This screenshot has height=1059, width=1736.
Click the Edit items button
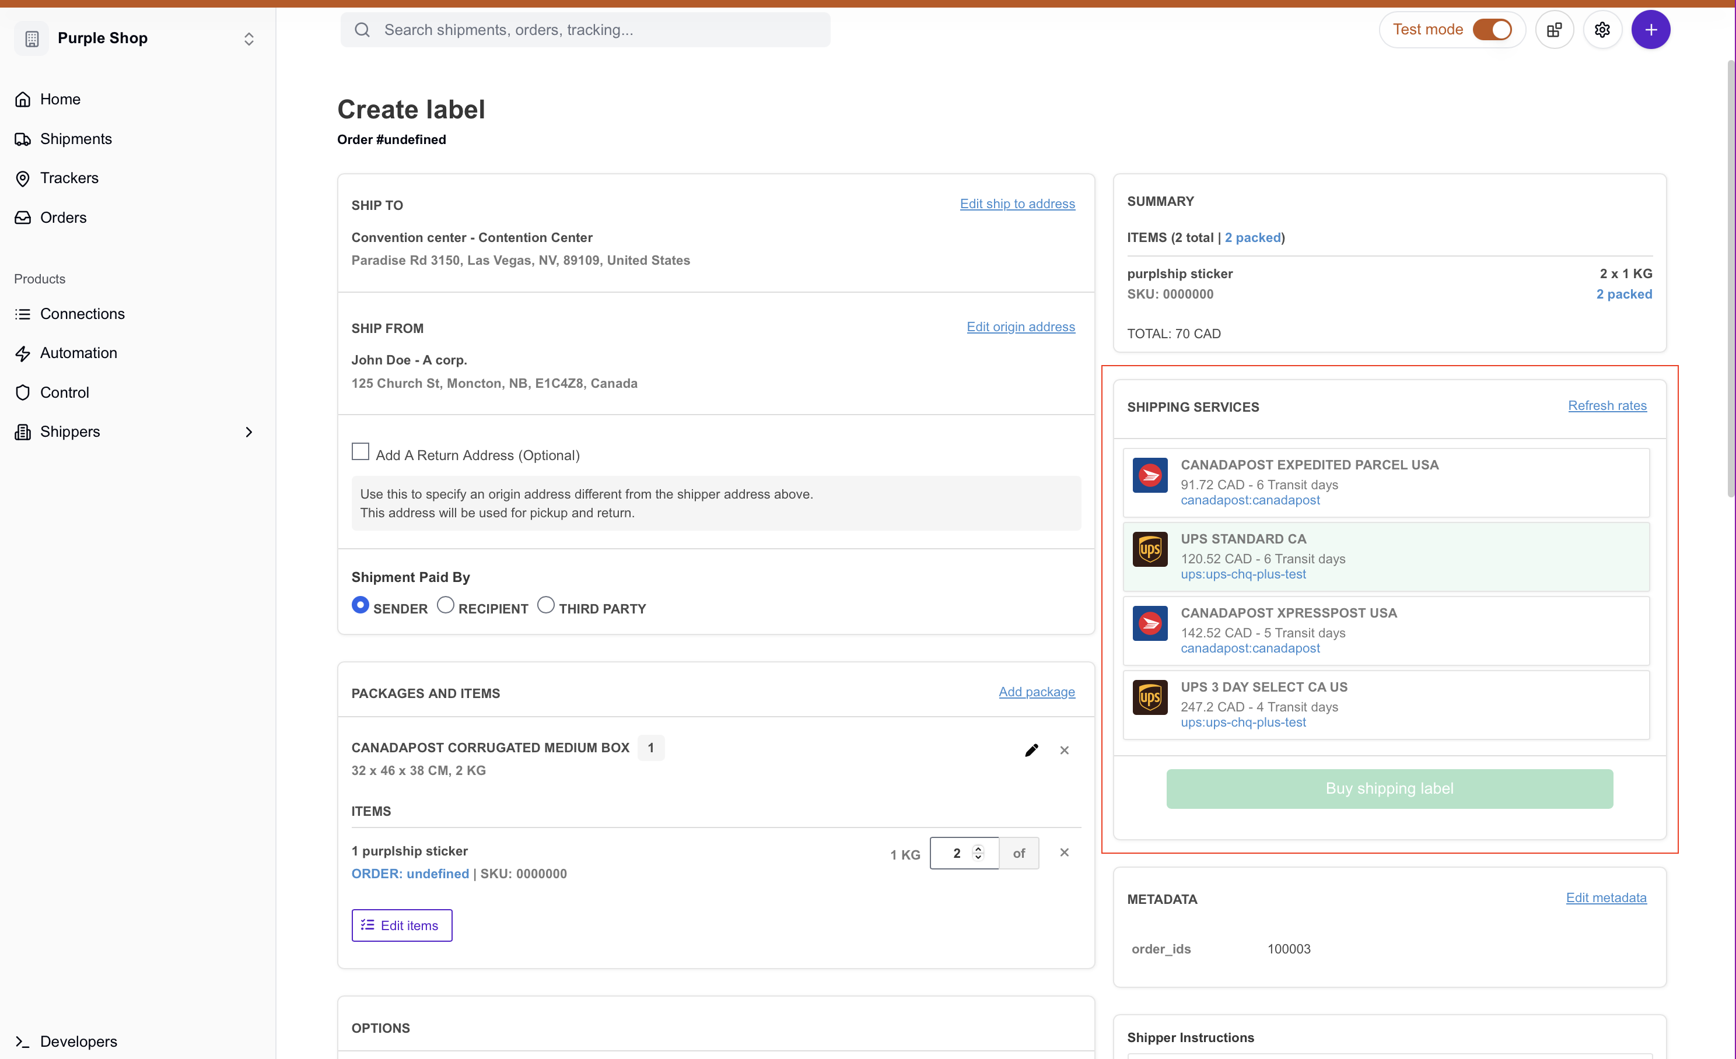(401, 925)
